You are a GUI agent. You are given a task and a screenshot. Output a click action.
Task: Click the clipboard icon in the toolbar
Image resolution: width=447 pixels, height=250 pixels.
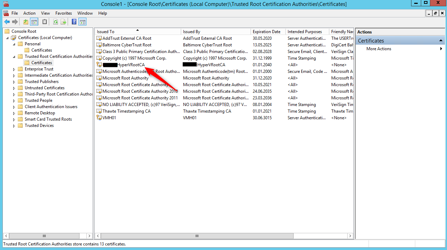pyautogui.click(x=45, y=22)
